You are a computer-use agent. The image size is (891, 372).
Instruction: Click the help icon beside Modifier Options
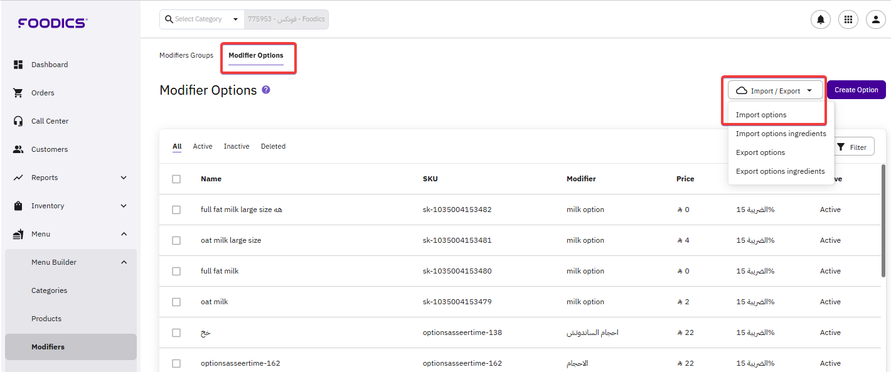point(266,90)
